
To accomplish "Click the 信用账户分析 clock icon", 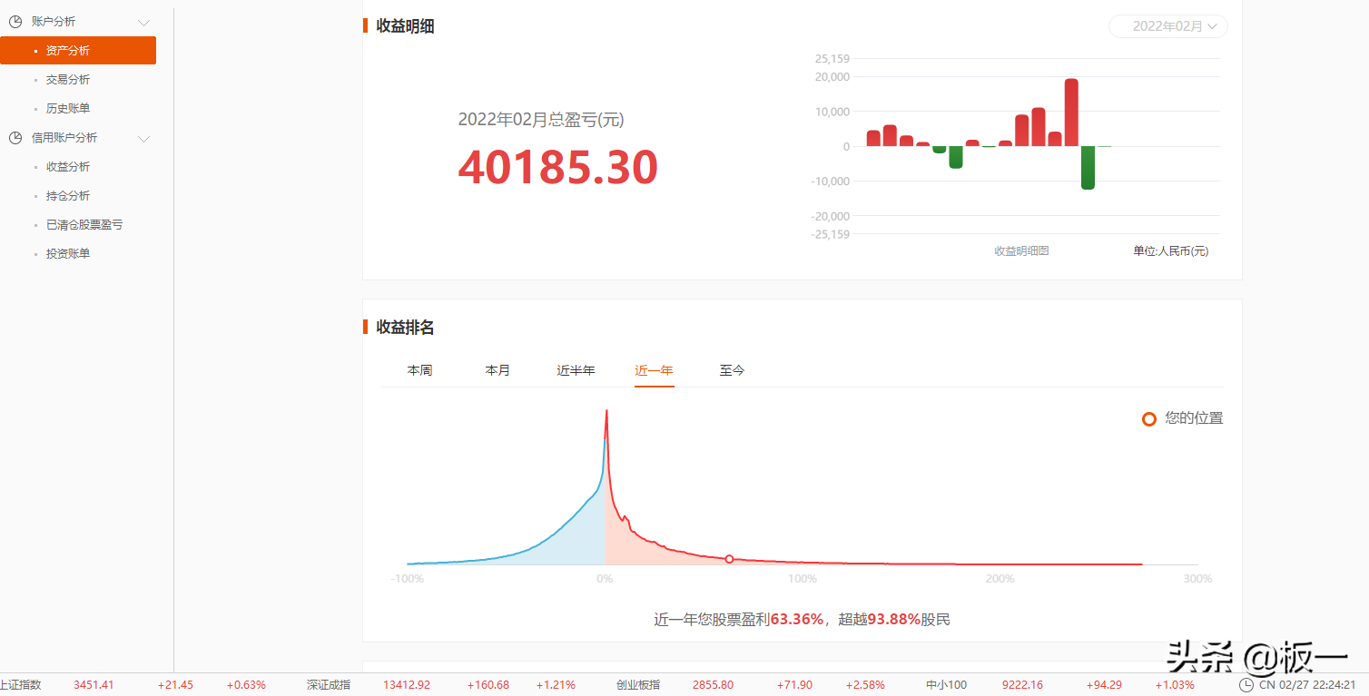I will tap(14, 137).
